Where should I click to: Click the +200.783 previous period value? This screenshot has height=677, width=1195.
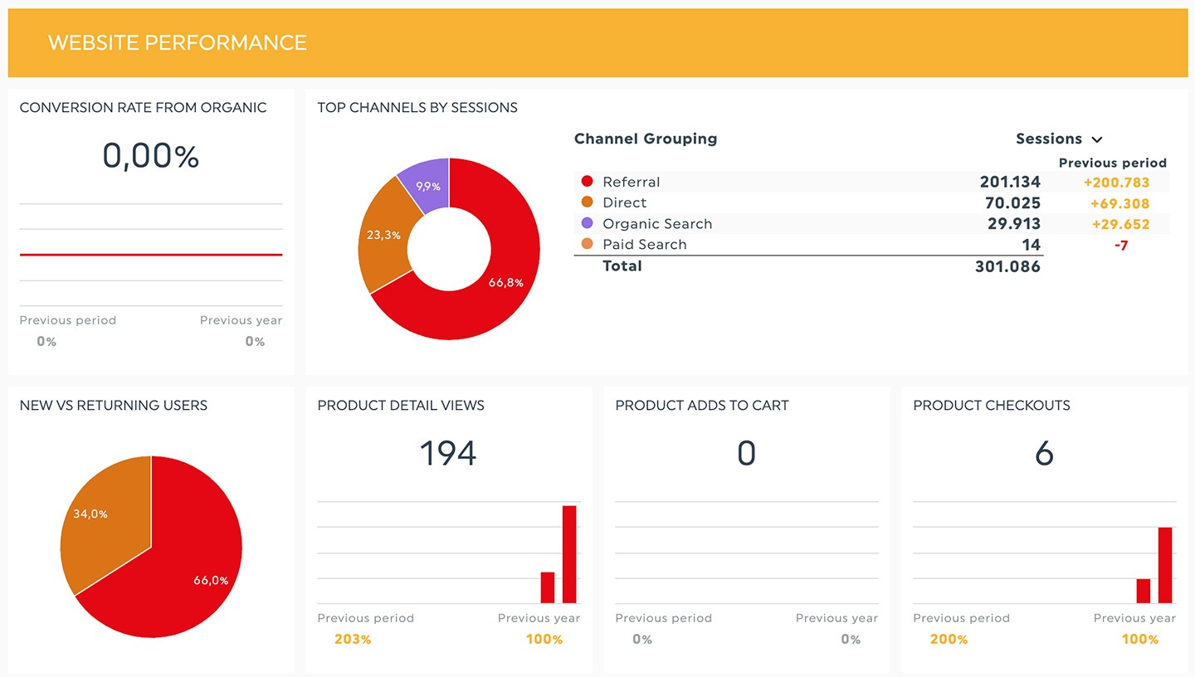(1116, 182)
